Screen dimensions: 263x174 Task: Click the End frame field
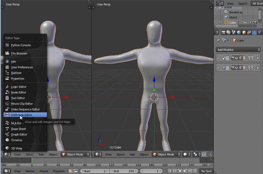pyautogui.click(x=123, y=171)
